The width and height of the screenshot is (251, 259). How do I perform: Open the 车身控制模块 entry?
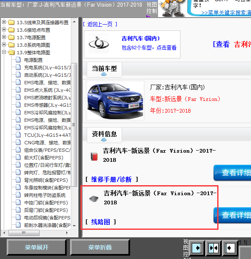[47, 188]
